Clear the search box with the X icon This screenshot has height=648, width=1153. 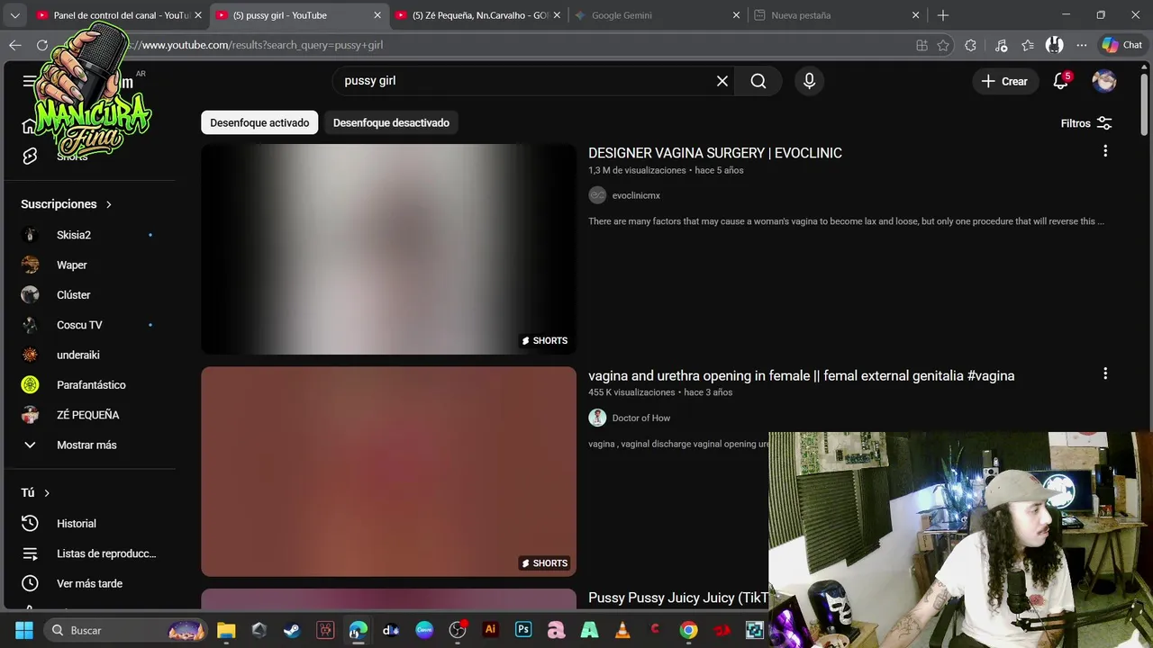point(722,81)
